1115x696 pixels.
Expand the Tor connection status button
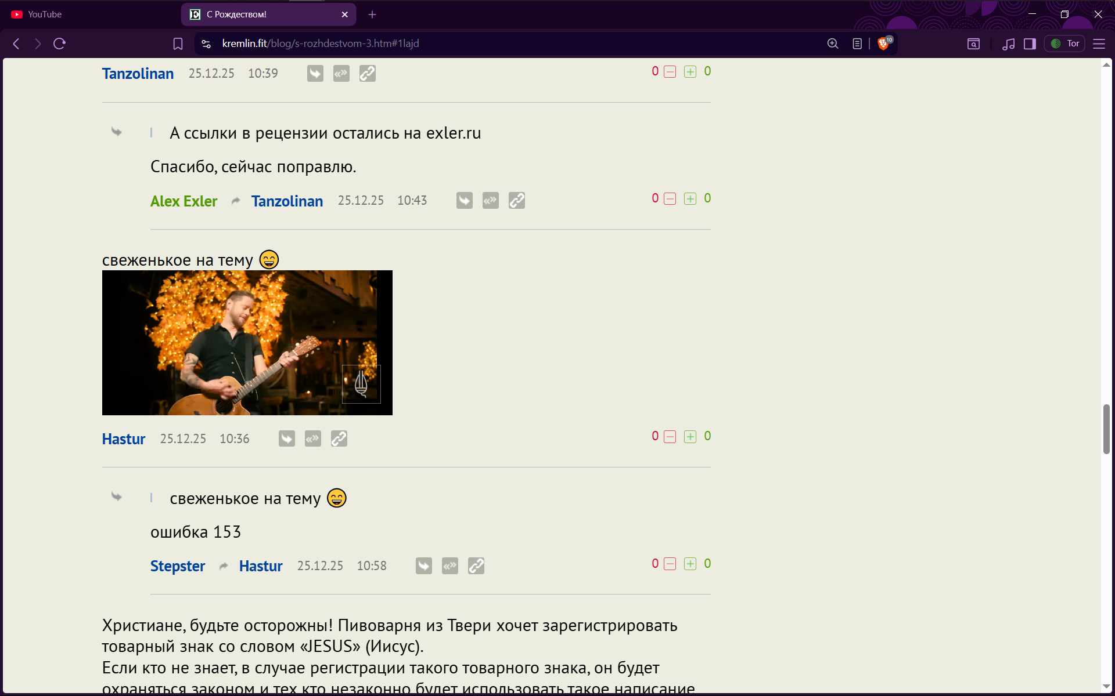pos(1065,44)
